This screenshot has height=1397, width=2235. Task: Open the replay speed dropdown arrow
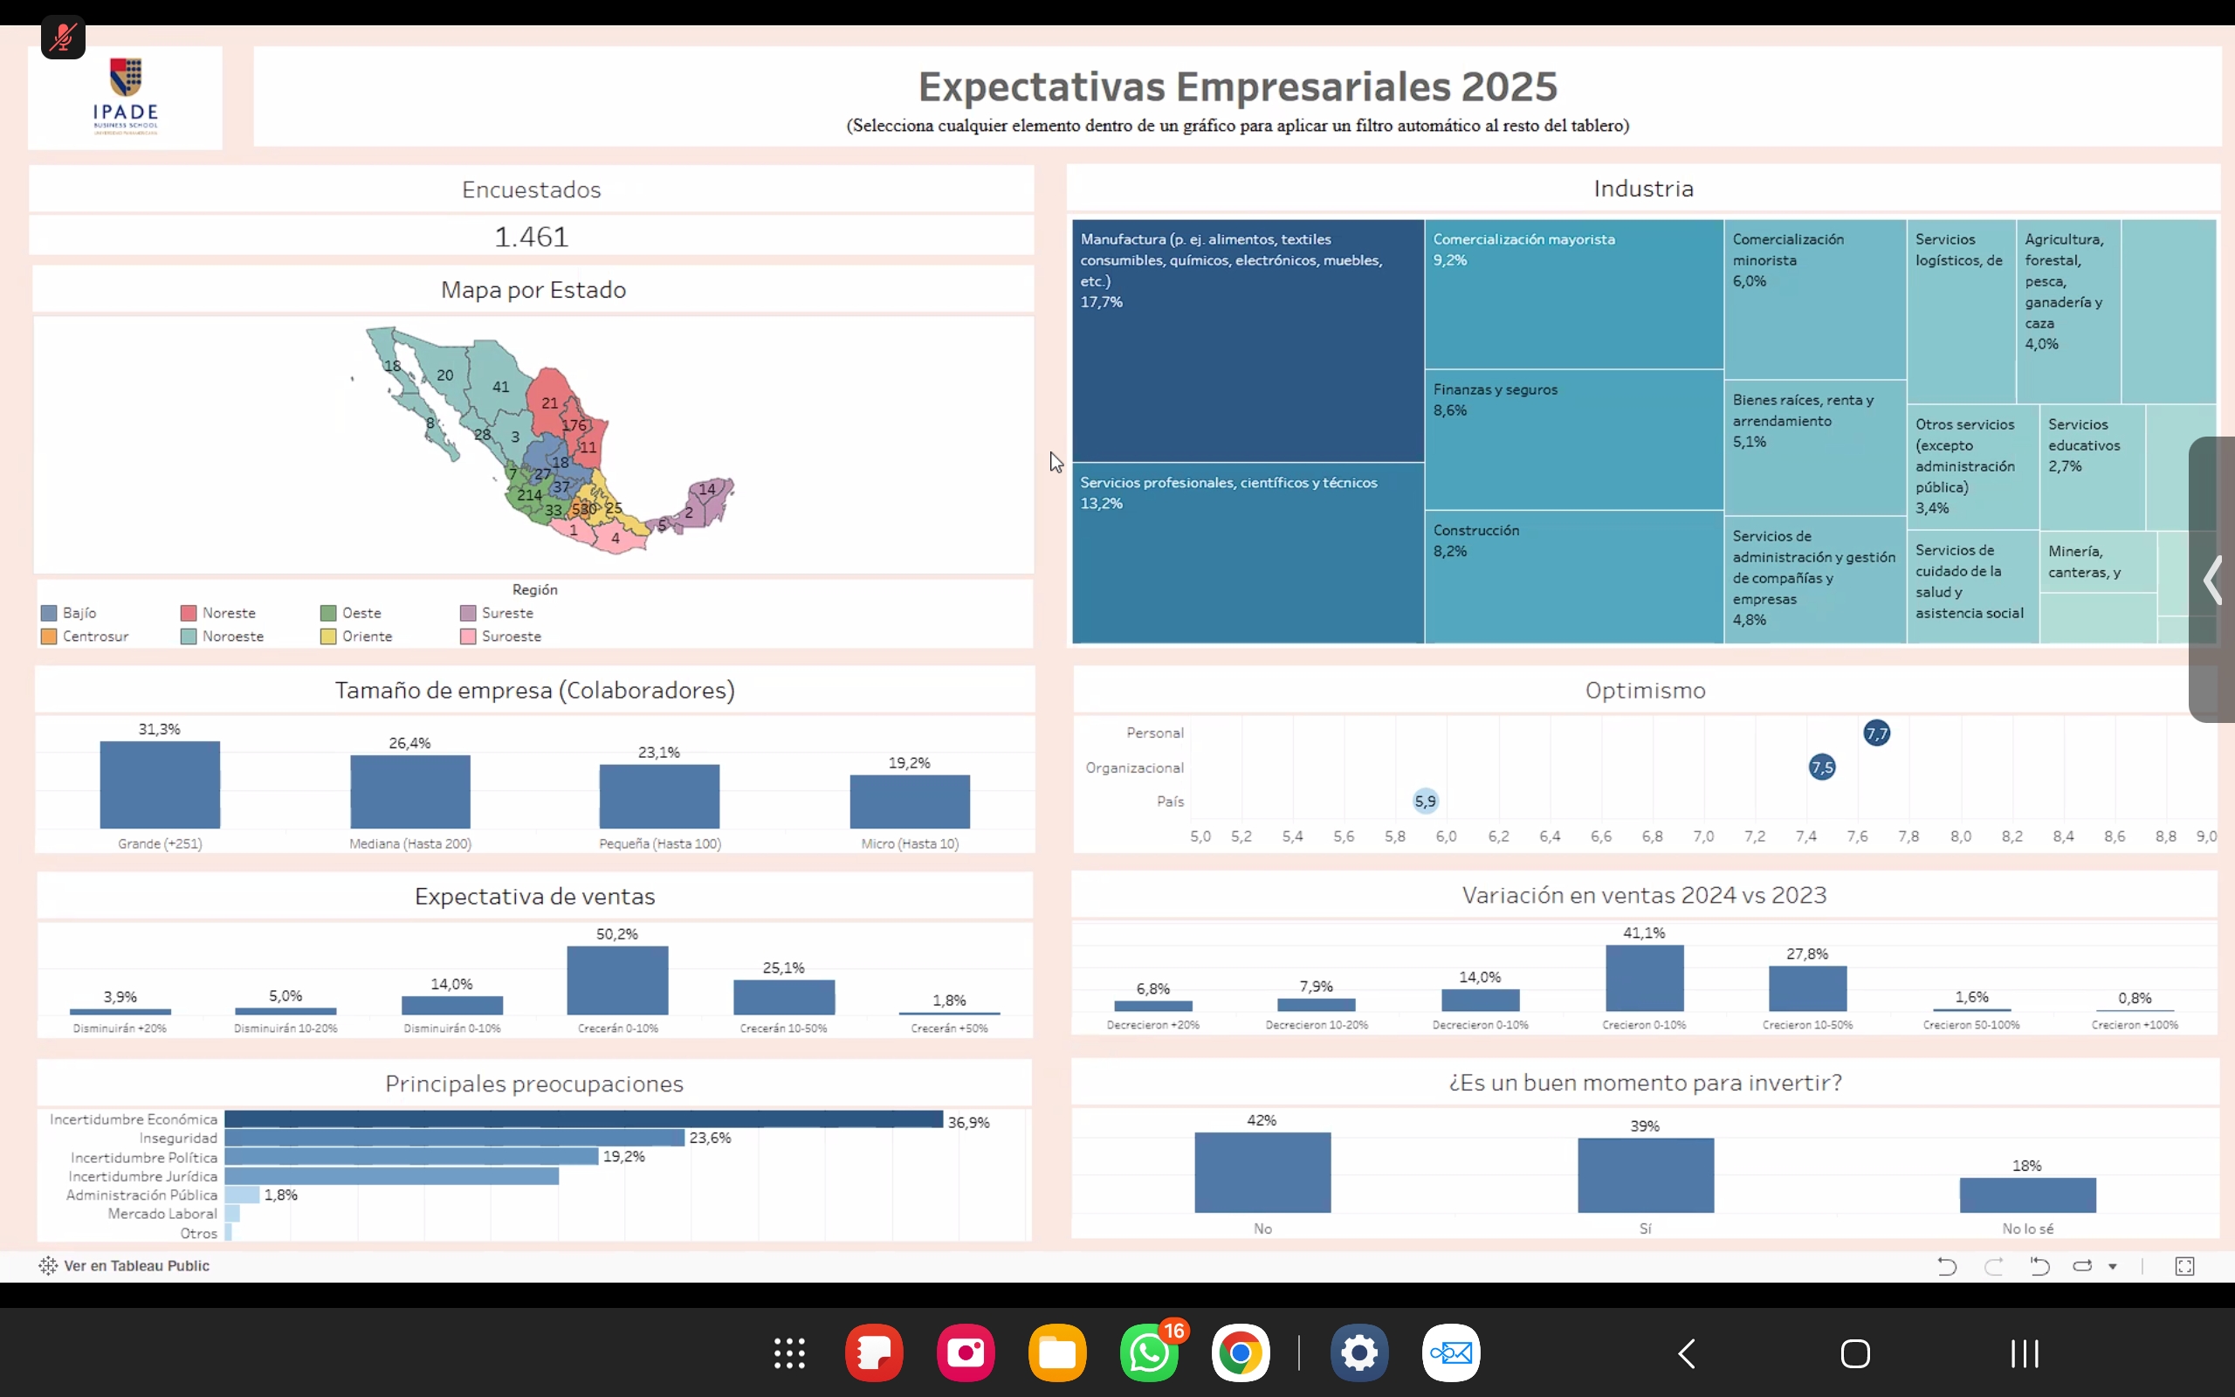tap(2112, 1267)
